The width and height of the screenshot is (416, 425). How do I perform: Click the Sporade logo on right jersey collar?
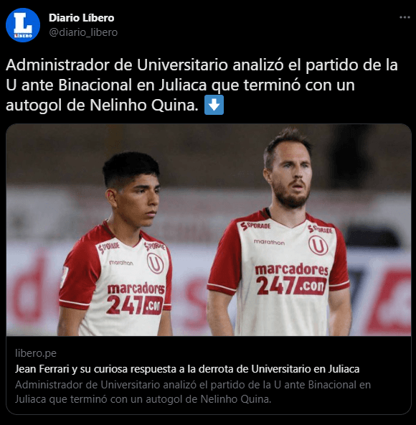click(255, 225)
